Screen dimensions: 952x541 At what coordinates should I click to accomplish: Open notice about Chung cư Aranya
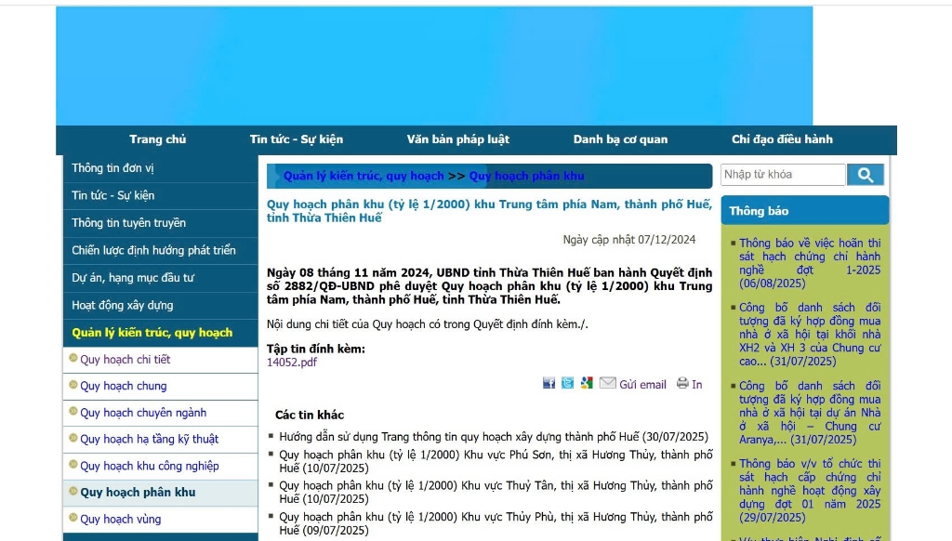(x=810, y=413)
